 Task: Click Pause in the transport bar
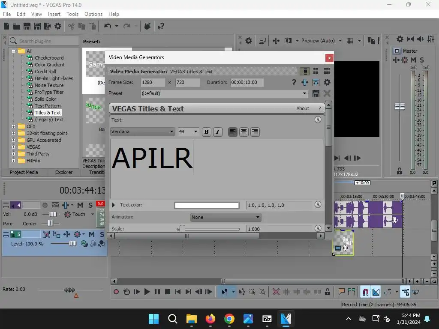pyautogui.click(x=157, y=292)
